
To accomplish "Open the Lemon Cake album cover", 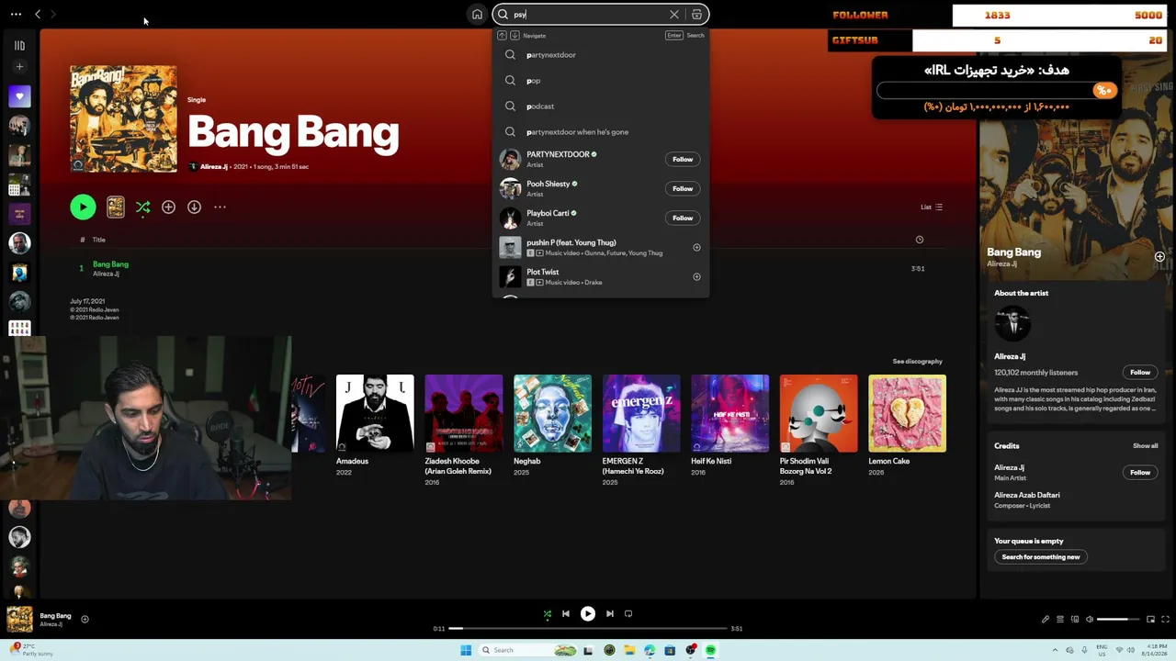I will (x=908, y=413).
